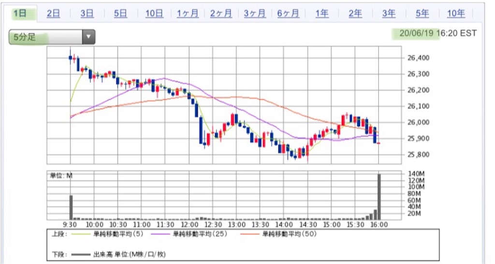Click the 出来高 単位 legend label
The width and height of the screenshot is (495, 264).
point(130,254)
